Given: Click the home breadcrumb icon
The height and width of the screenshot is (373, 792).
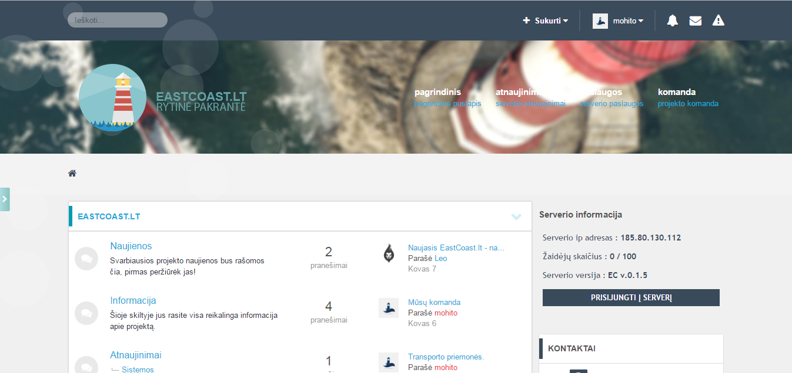Looking at the screenshot, I should click(x=72, y=174).
